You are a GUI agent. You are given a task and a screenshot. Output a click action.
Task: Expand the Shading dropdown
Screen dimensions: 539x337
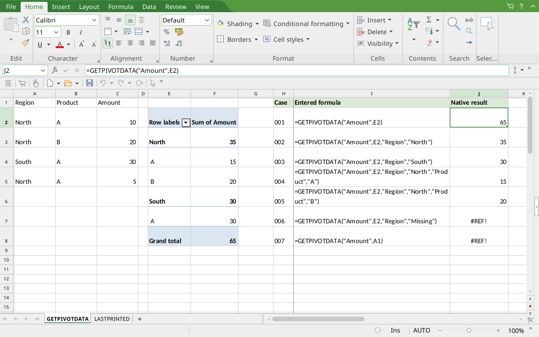(x=257, y=24)
